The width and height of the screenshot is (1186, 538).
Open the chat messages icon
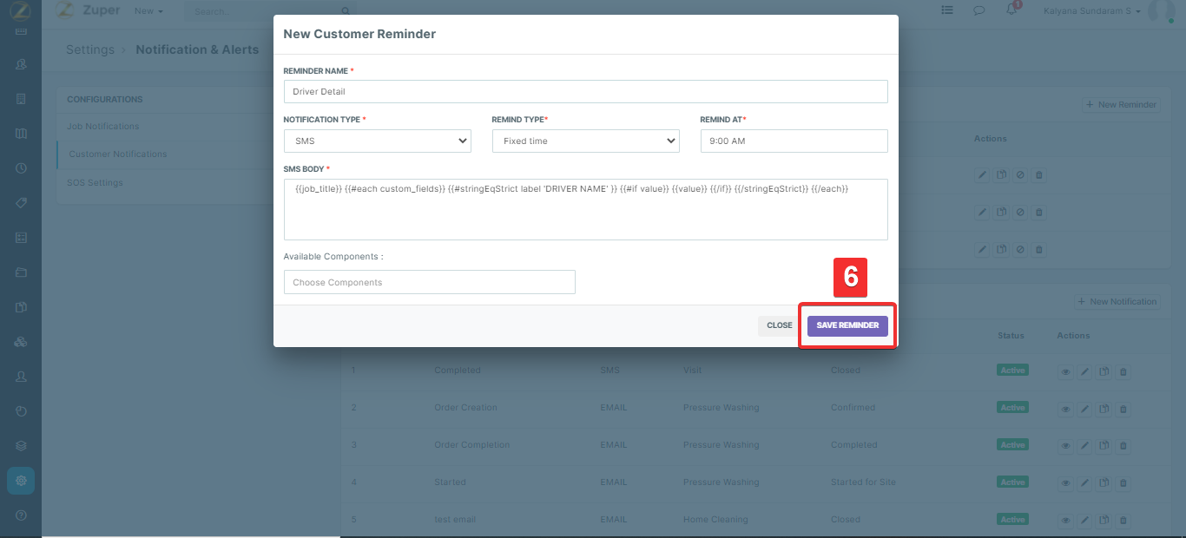[978, 10]
